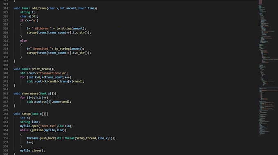Click the print_trans function name
The image size is (278, 155).
tap(41, 69)
